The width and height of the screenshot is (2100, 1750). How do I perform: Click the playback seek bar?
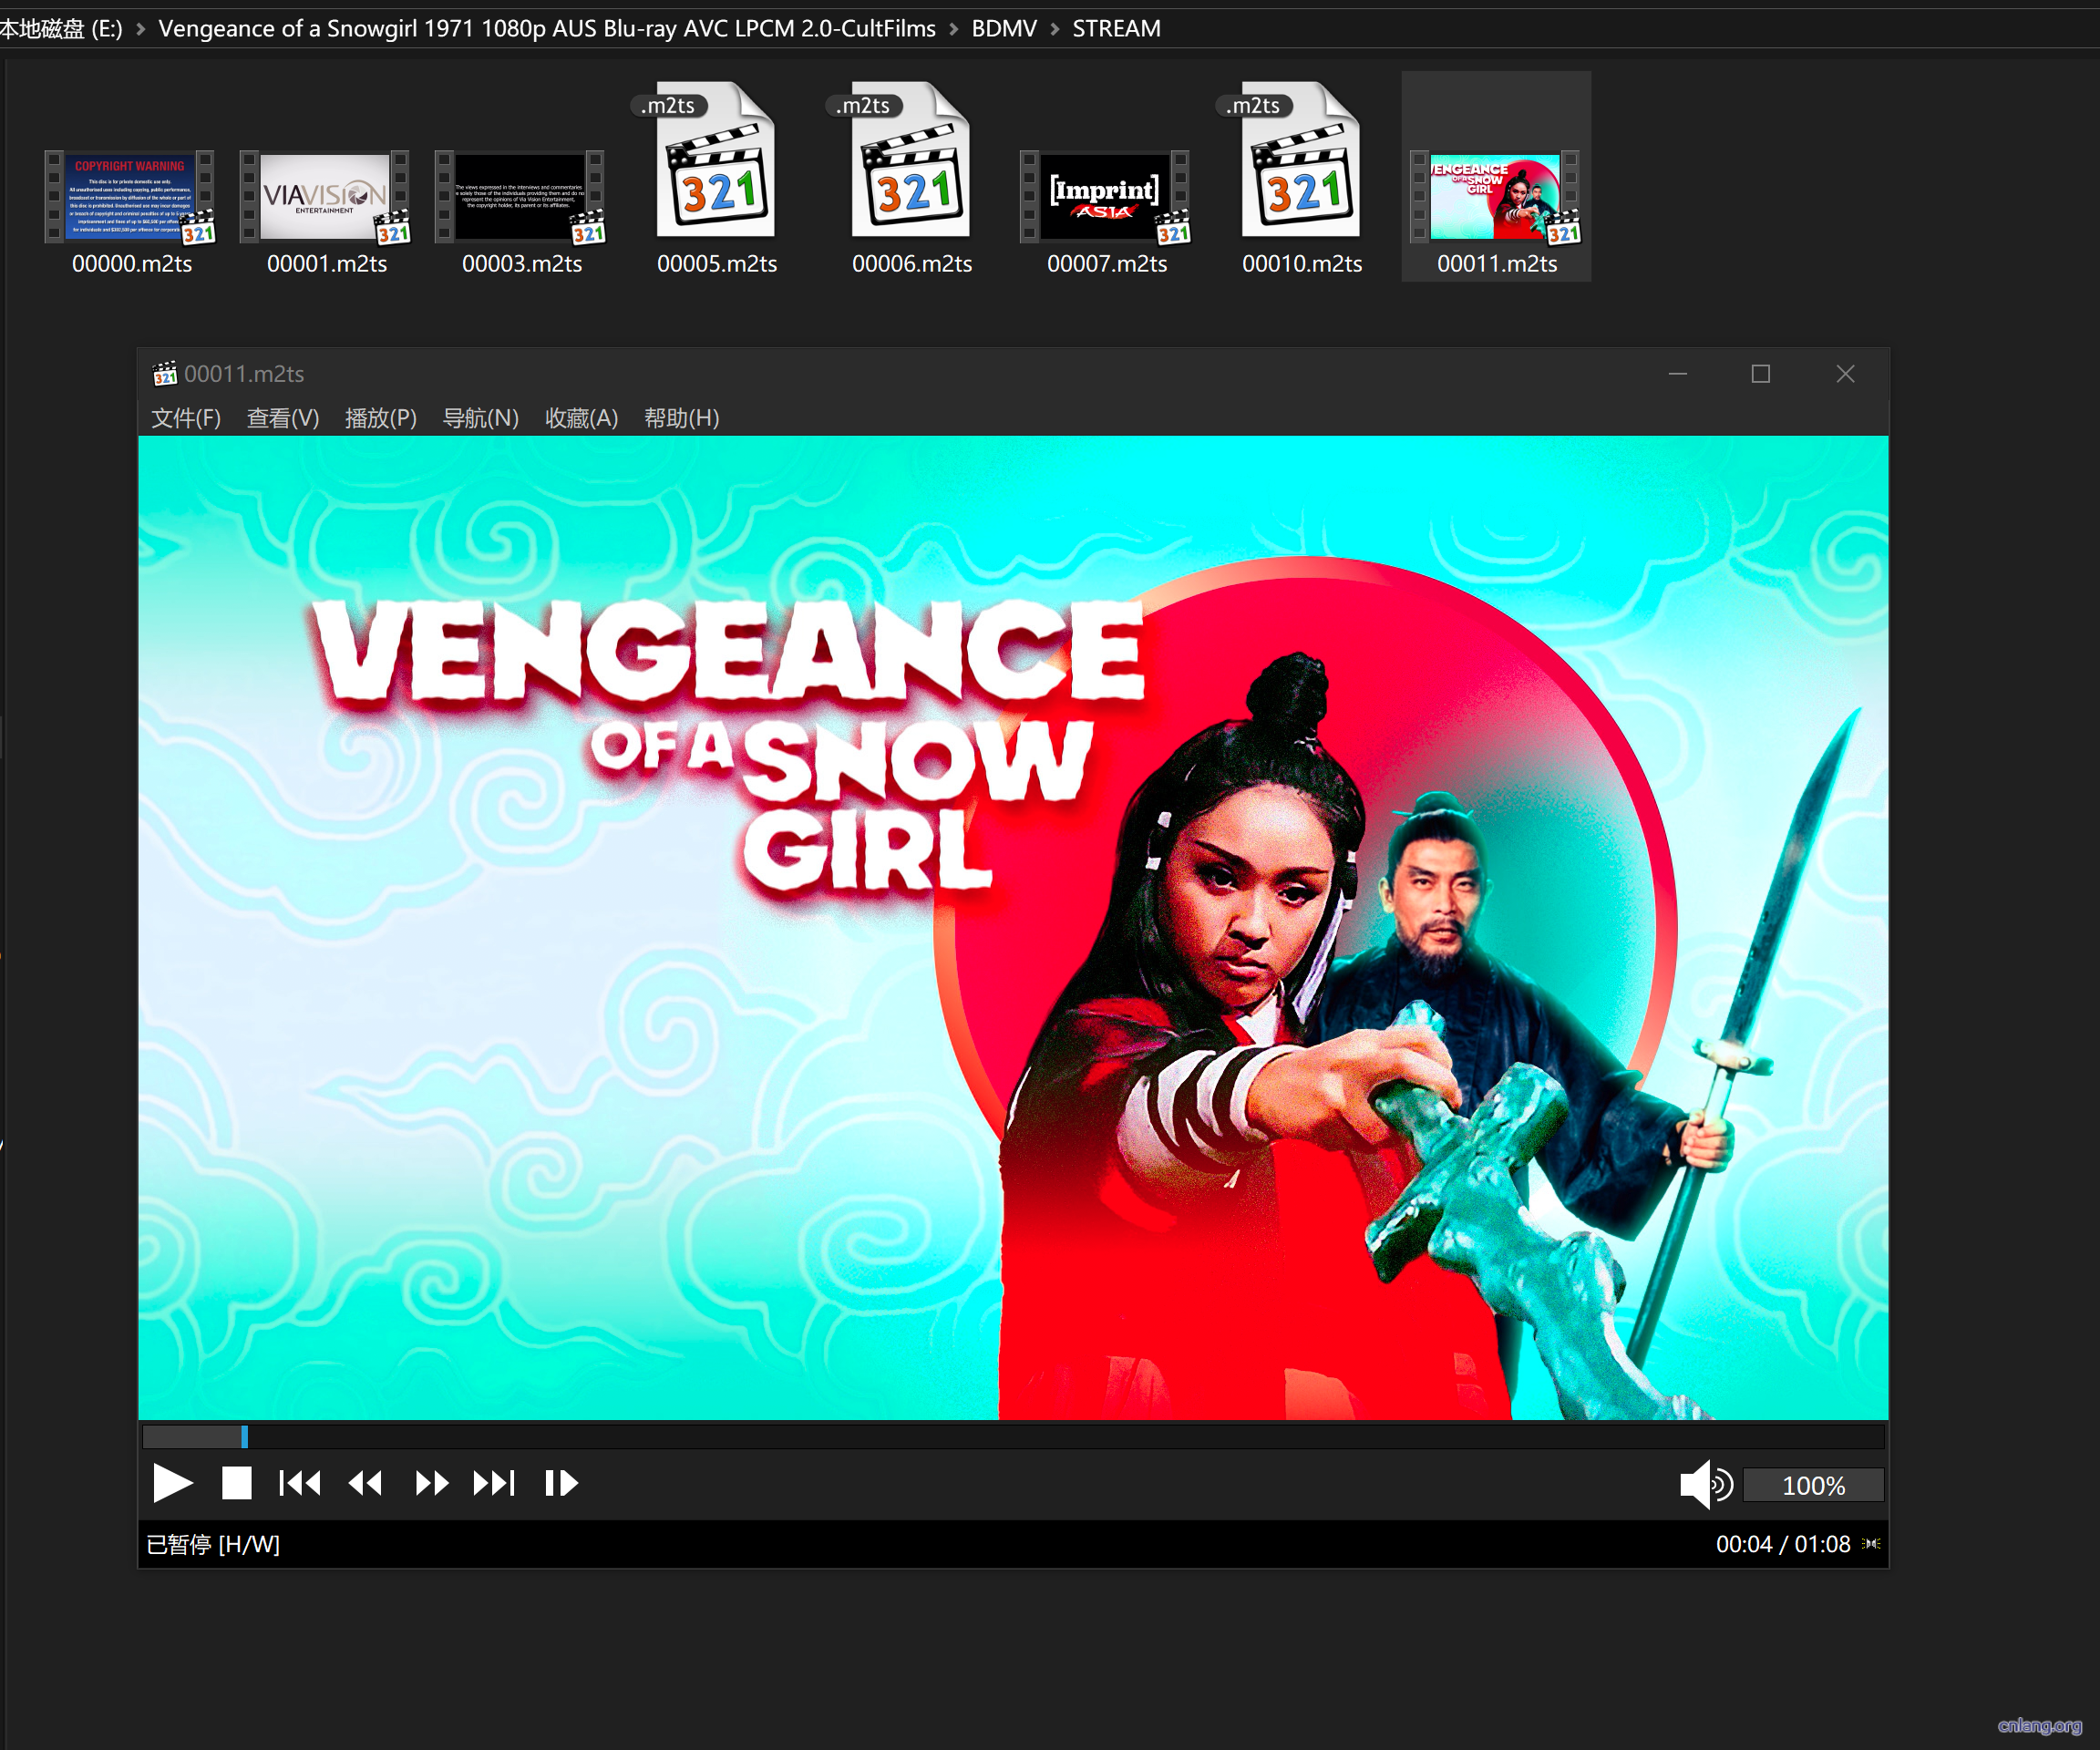1013,1436
